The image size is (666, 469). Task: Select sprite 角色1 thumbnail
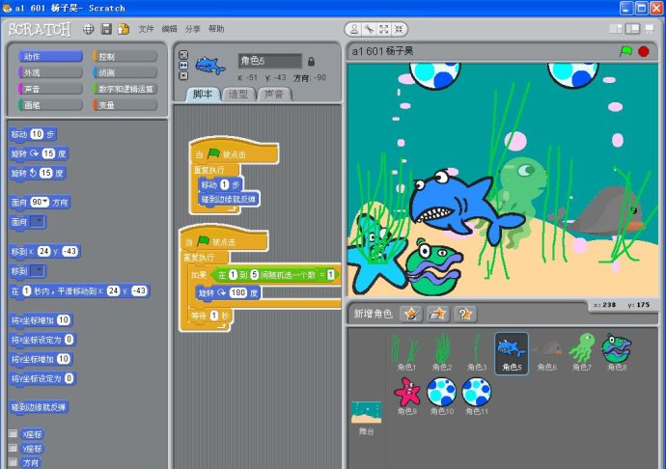406,353
